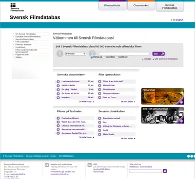Click the Svenska Filminstitutet logo

17,7
